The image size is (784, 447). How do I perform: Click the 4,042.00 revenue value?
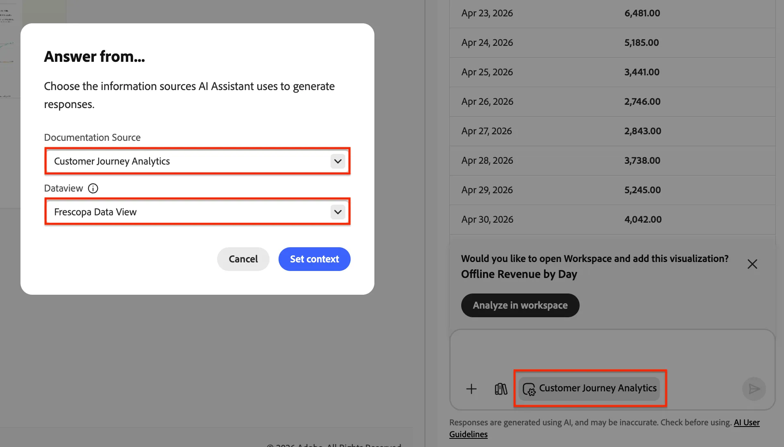643,219
